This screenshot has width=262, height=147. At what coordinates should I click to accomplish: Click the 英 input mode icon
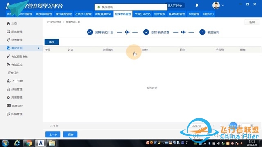(x=155, y=143)
